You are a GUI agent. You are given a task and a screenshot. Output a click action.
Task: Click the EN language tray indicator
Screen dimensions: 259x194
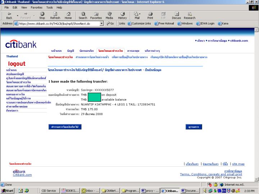coord(224,191)
